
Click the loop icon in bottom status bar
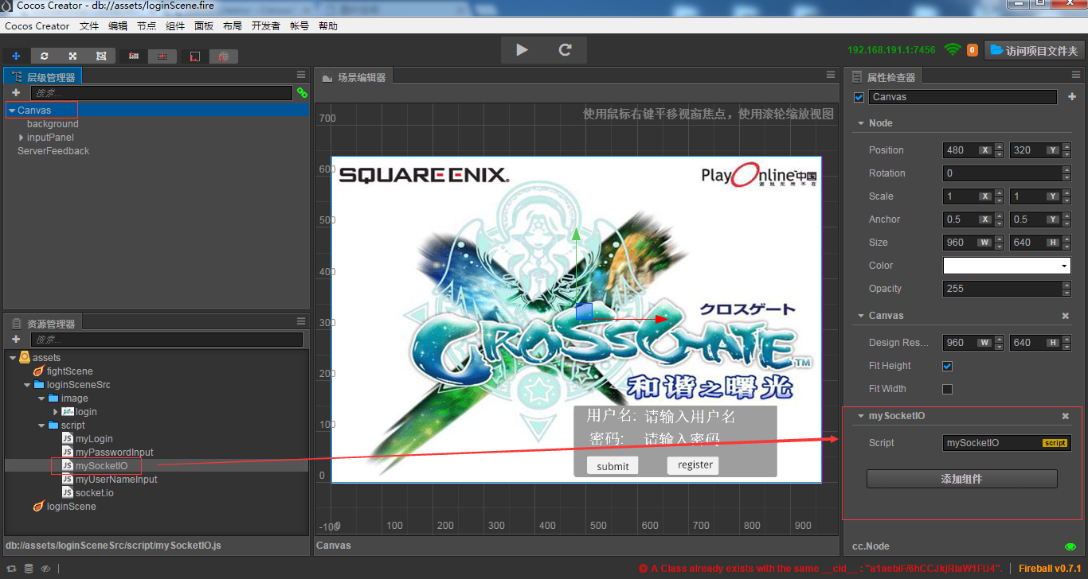click(12, 569)
